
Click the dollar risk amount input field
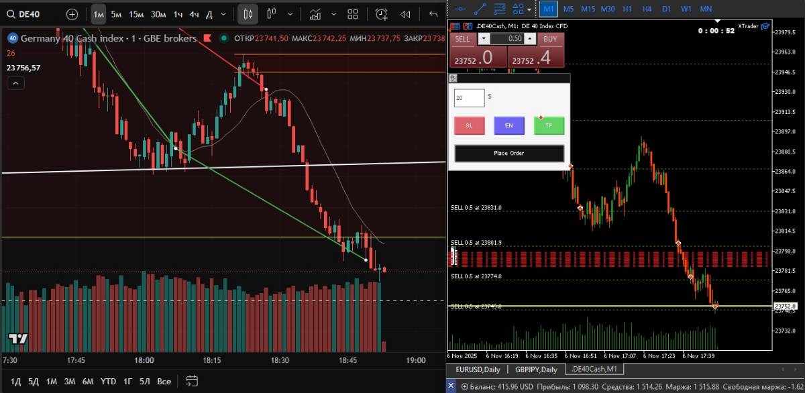(469, 98)
